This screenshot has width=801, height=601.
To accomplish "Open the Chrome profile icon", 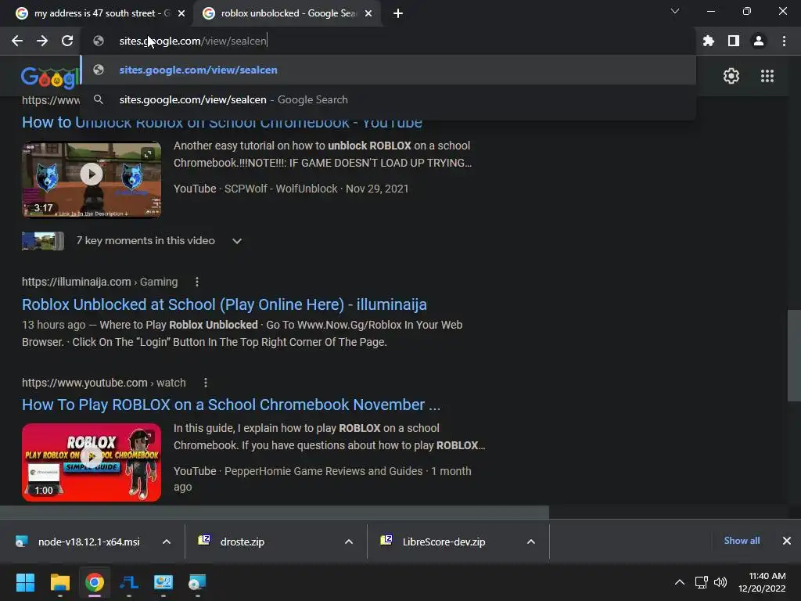I will click(759, 41).
